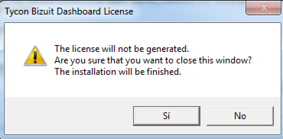Click the blank white area below the message

click(141, 87)
